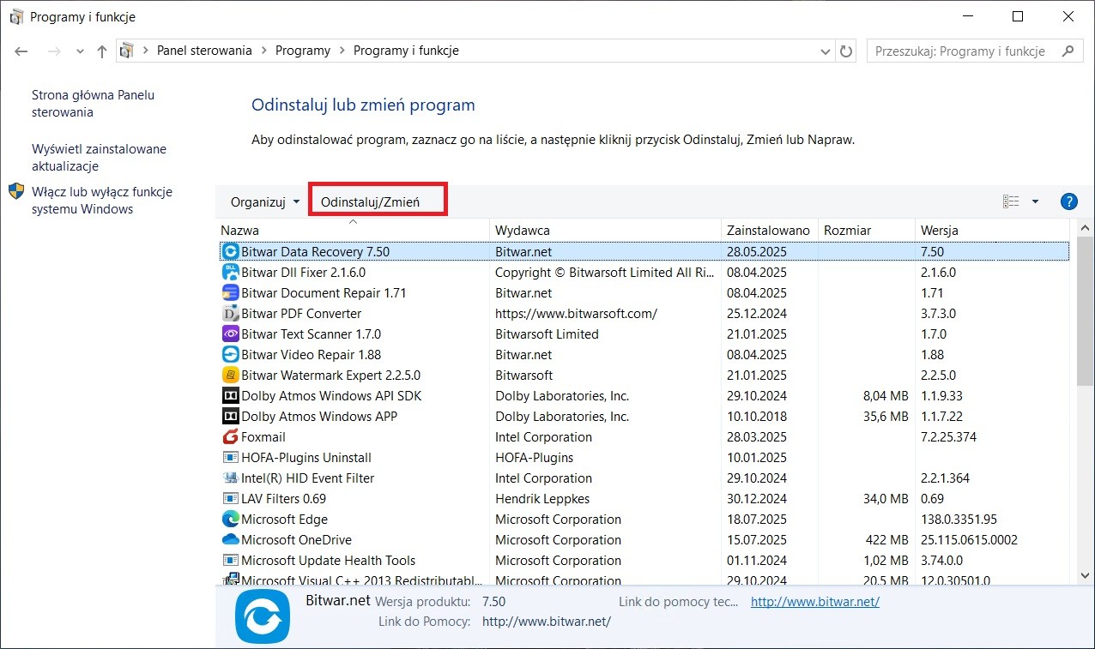Image resolution: width=1095 pixels, height=649 pixels.
Task: Click the view layout icon in the toolbar
Action: pos(1011,201)
